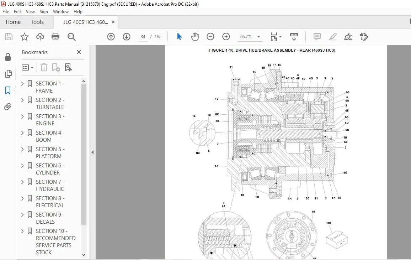
Task: Open the Find text magnifier tool
Action: [x=71, y=37]
